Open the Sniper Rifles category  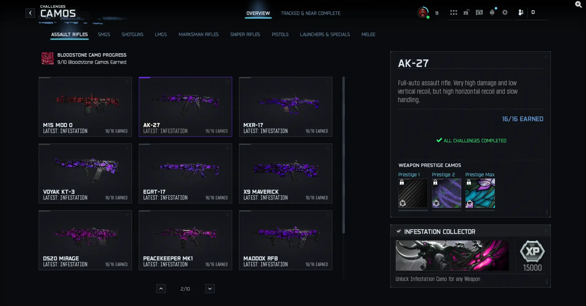click(245, 34)
